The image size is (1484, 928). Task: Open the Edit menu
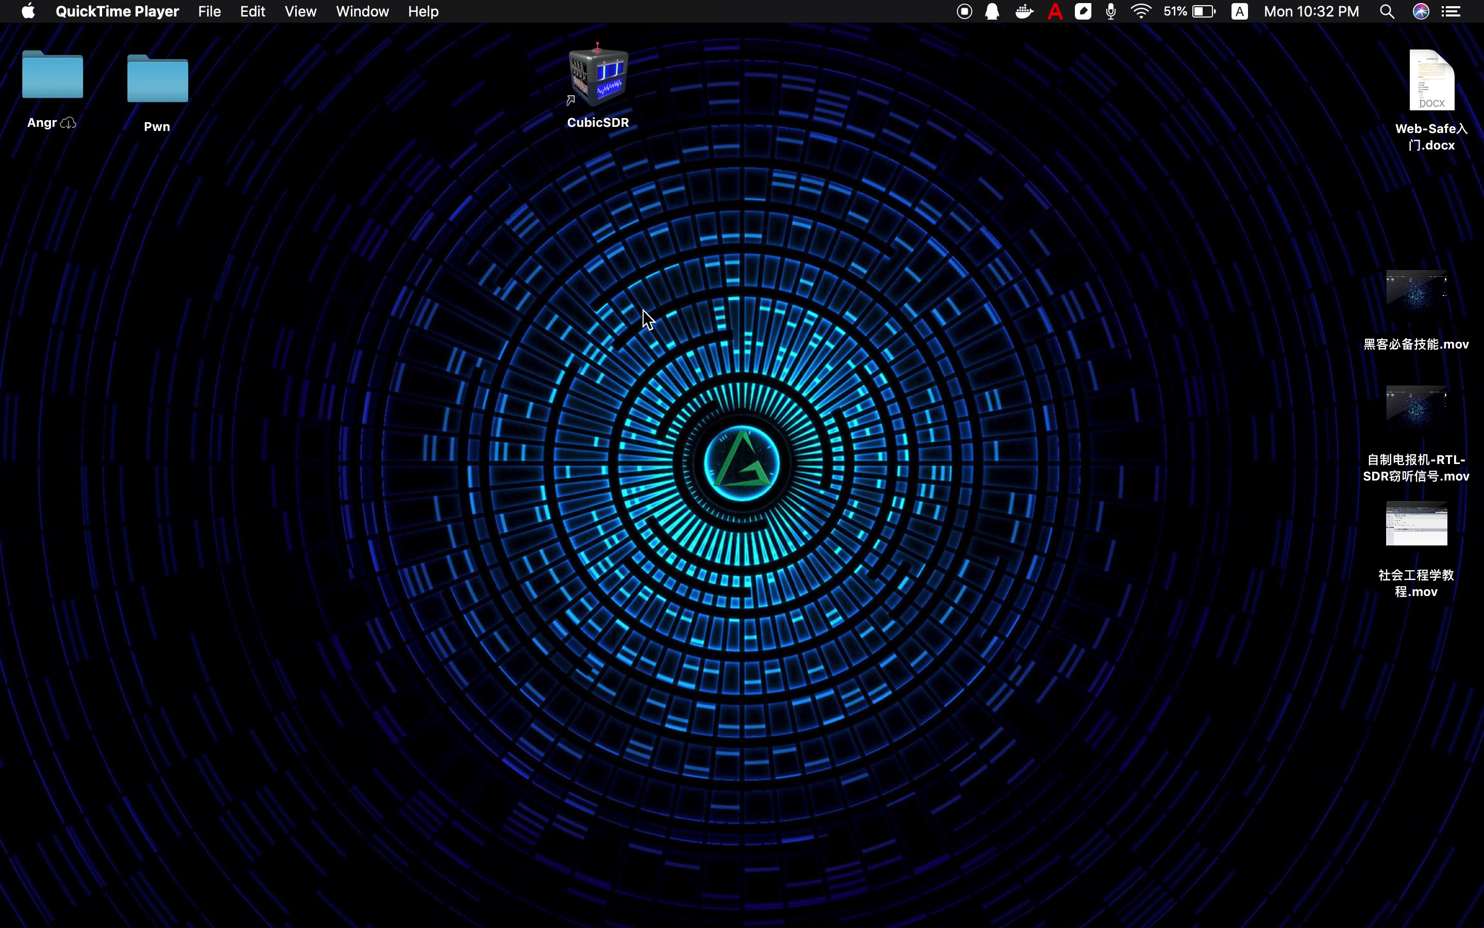point(252,11)
